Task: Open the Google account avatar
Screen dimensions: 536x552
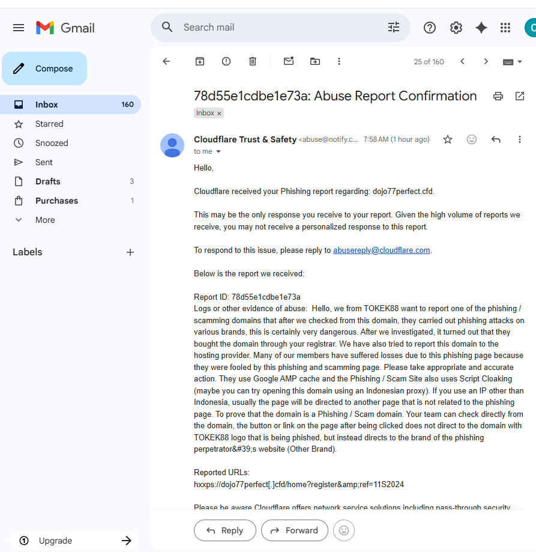Action: 531,28
